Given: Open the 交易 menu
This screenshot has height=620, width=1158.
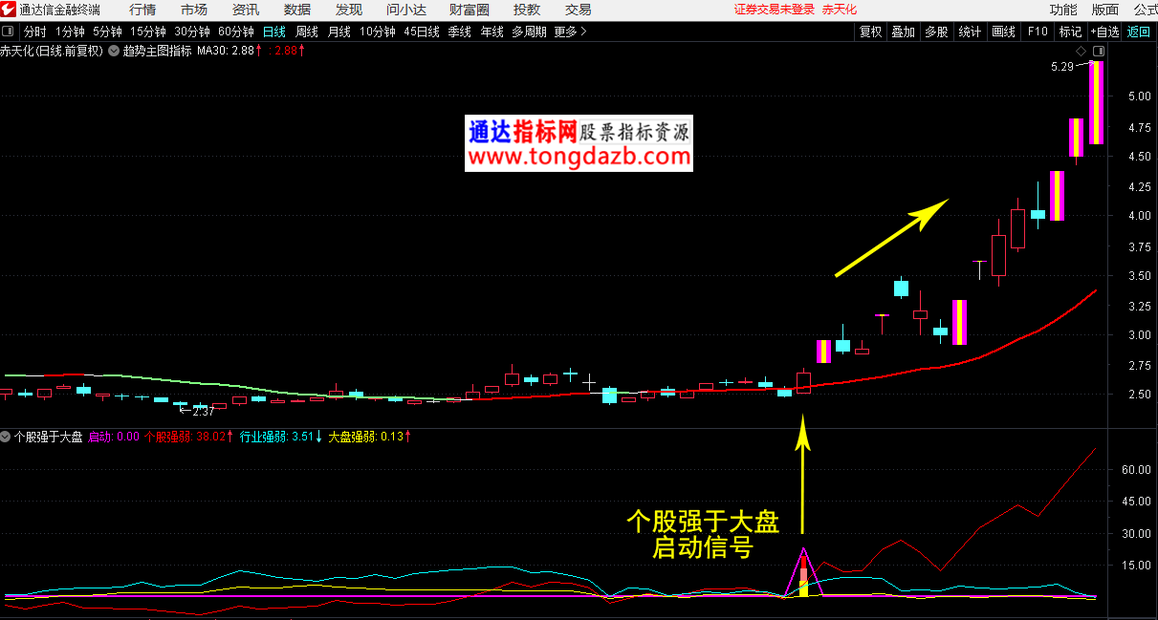Looking at the screenshot, I should 579,10.
